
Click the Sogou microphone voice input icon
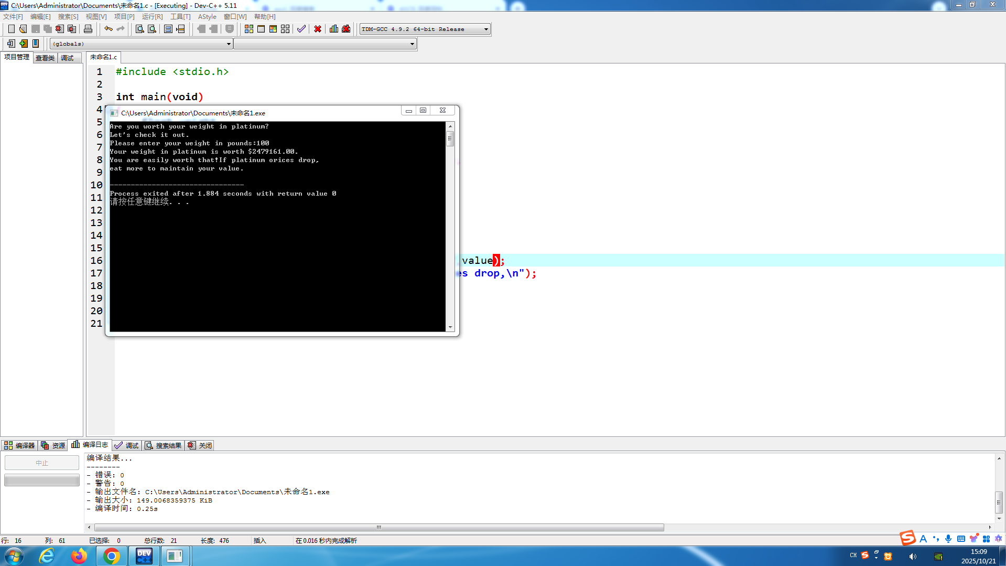pyautogui.click(x=948, y=539)
